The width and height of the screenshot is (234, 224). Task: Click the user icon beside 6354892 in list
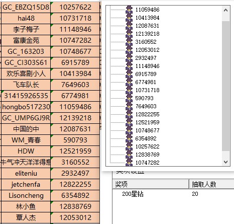(129, 138)
